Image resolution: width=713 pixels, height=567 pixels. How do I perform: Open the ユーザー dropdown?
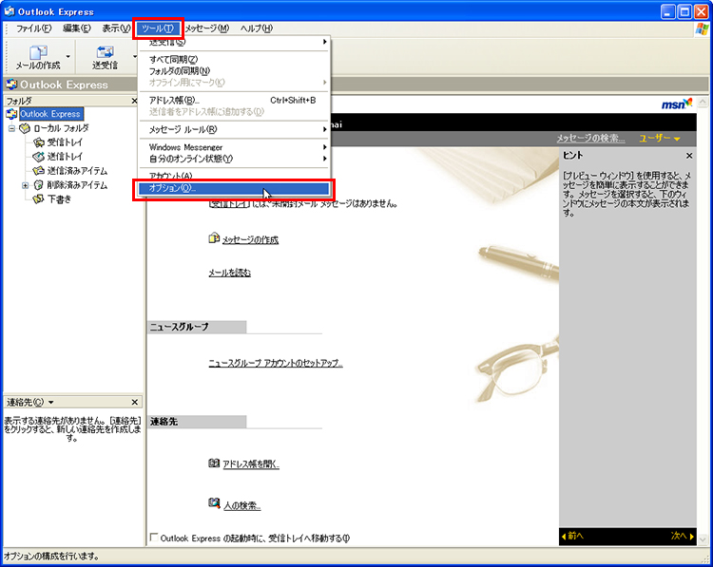[x=660, y=138]
